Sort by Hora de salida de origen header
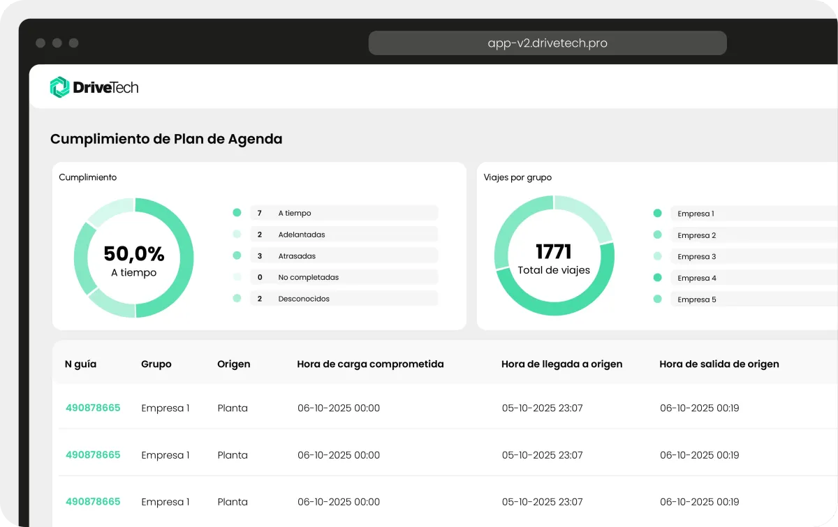Viewport: 838px width, 527px height. click(719, 364)
